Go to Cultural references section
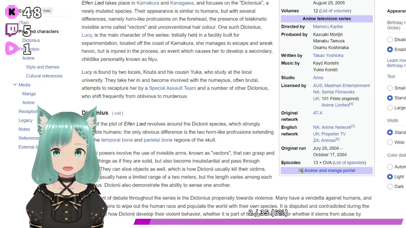The width and height of the screenshot is (406, 228). [x=44, y=76]
